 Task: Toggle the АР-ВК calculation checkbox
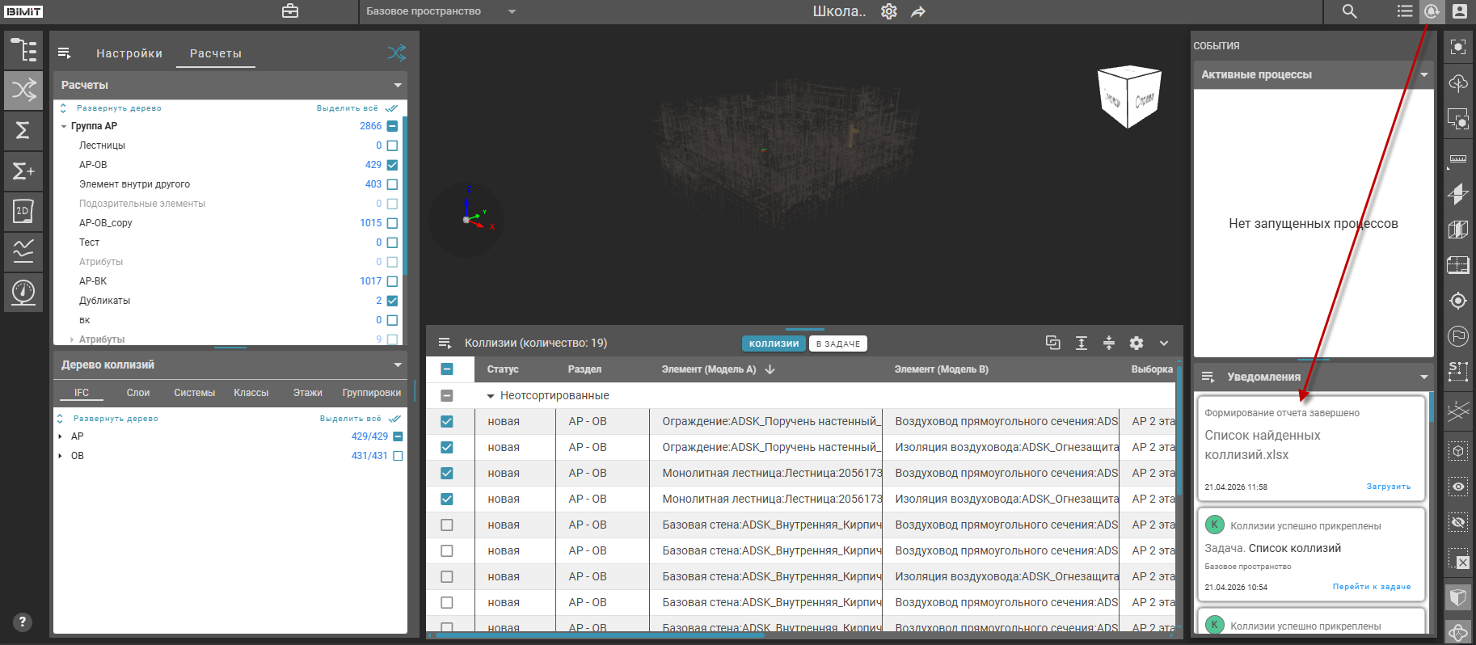pos(392,281)
